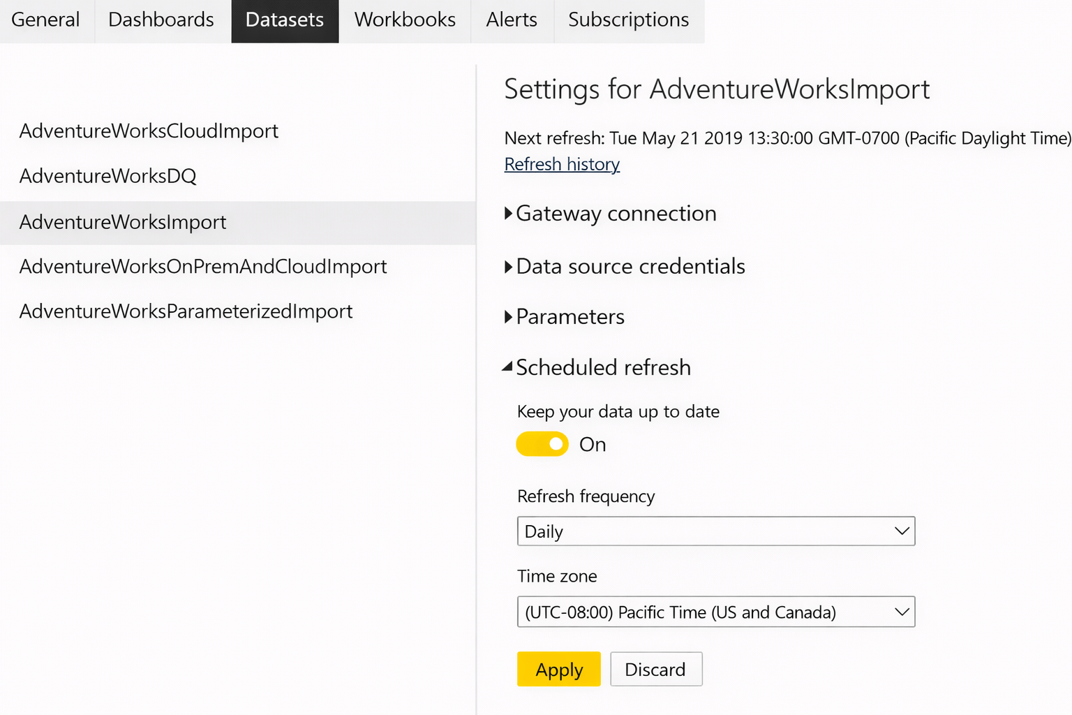This screenshot has height=715, width=1072.
Task: Select AdventureWorksCloudImport dataset
Action: click(149, 131)
